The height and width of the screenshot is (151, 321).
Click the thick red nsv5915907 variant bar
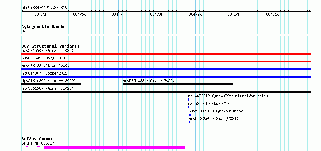pos(166,54)
